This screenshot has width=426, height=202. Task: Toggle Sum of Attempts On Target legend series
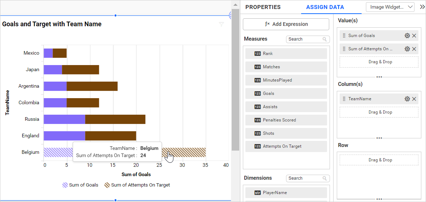137,185
